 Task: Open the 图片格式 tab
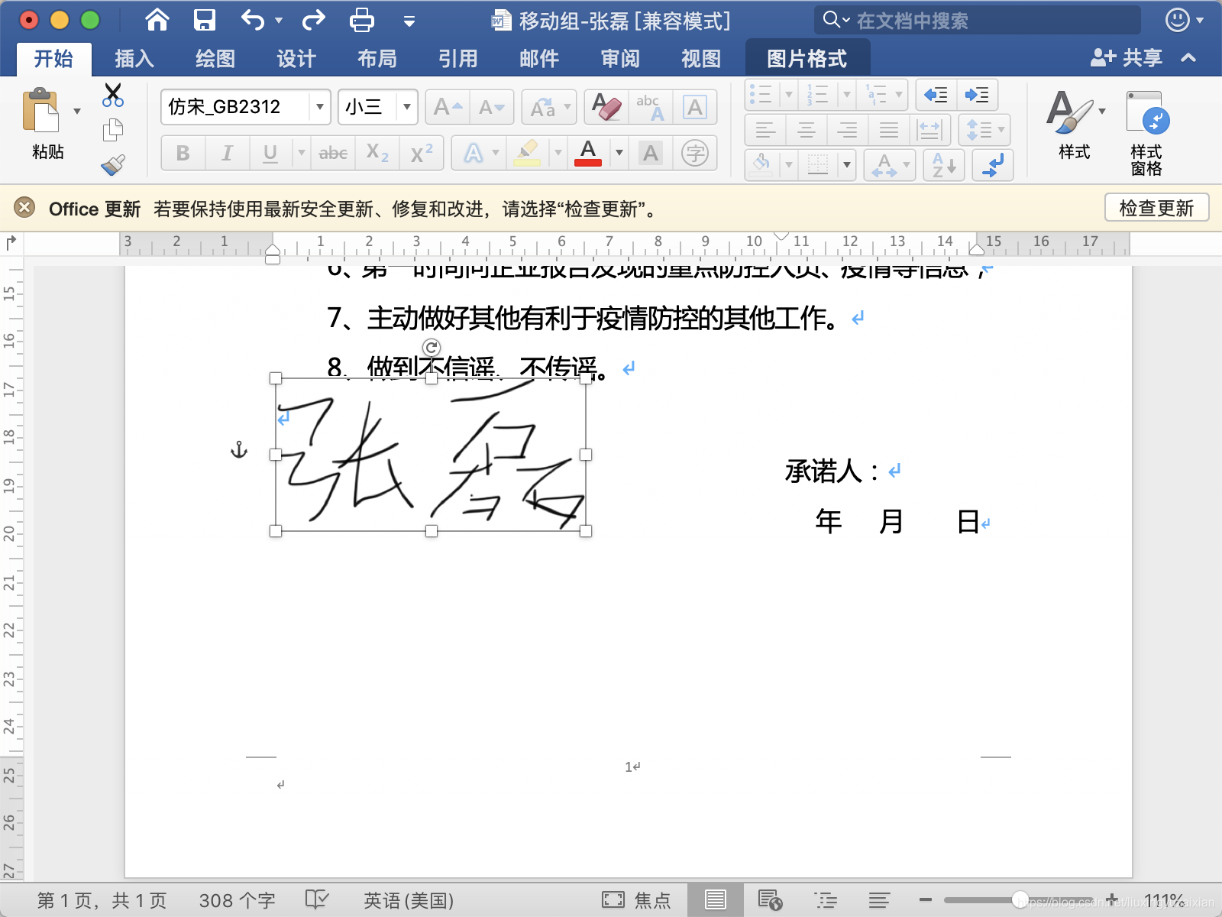[807, 57]
